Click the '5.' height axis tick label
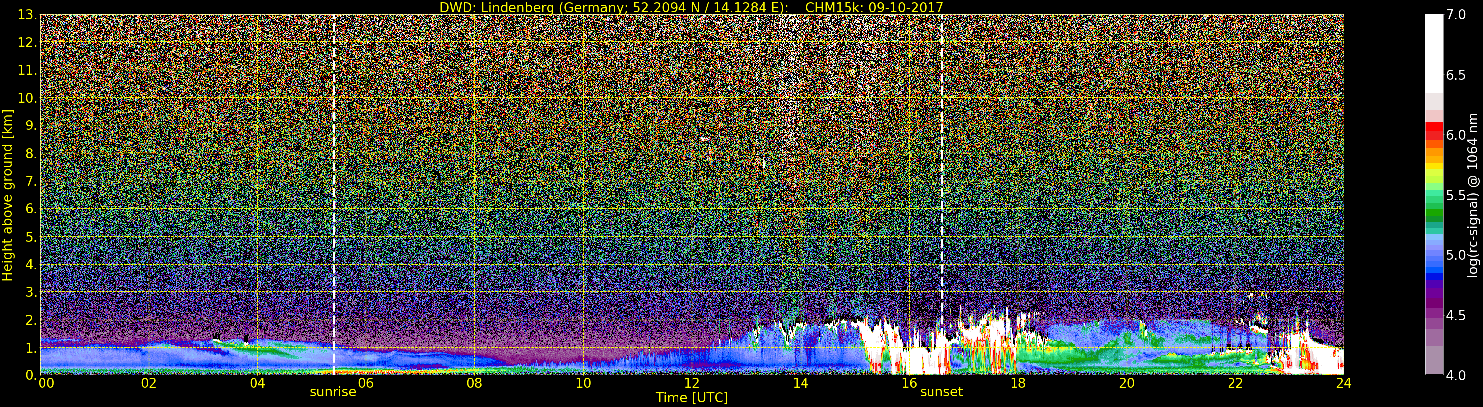This screenshot has height=407, width=1483. (31, 237)
